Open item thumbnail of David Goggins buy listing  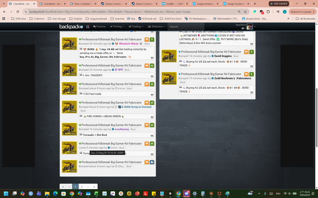point(169,56)
